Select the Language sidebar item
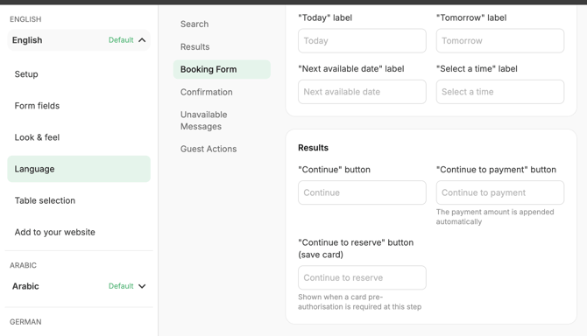This screenshot has height=336, width=587. pos(79,169)
